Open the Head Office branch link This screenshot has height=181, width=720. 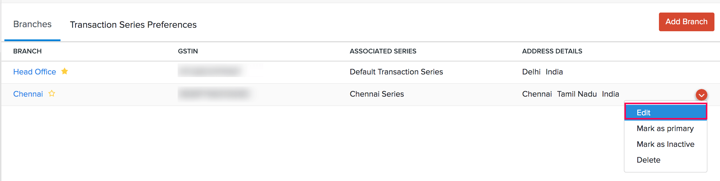pyautogui.click(x=34, y=72)
